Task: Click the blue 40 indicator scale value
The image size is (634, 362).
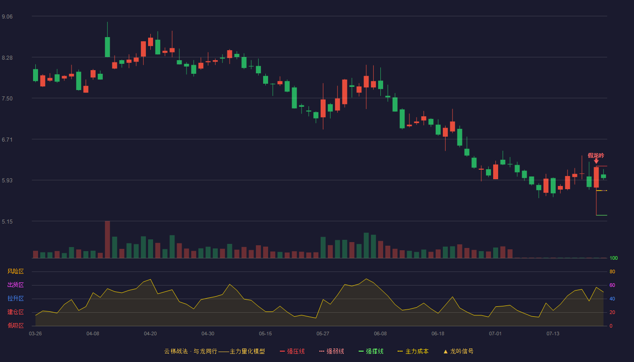Action: 612,299
